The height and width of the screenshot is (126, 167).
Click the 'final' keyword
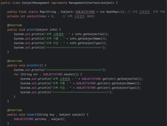pyautogui.click(x=23, y=12)
